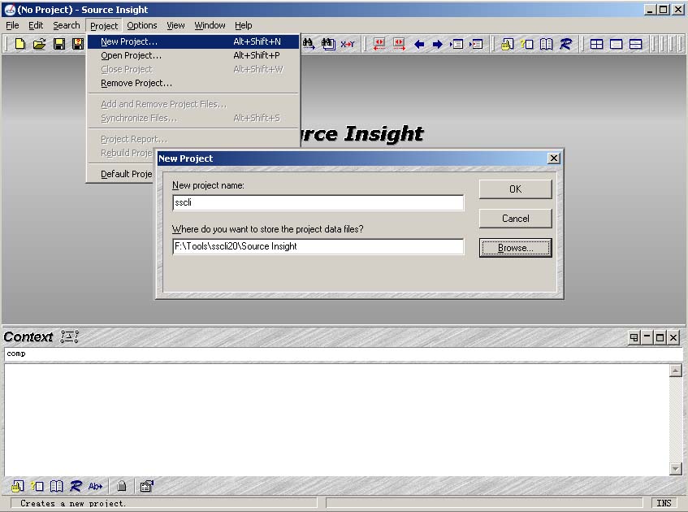Click the Browse... button
Screen dimensions: 688x512
[x=515, y=248]
